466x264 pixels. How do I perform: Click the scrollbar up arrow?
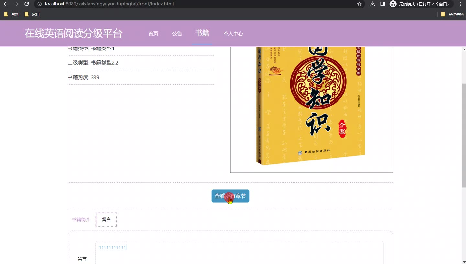tap(464, 49)
